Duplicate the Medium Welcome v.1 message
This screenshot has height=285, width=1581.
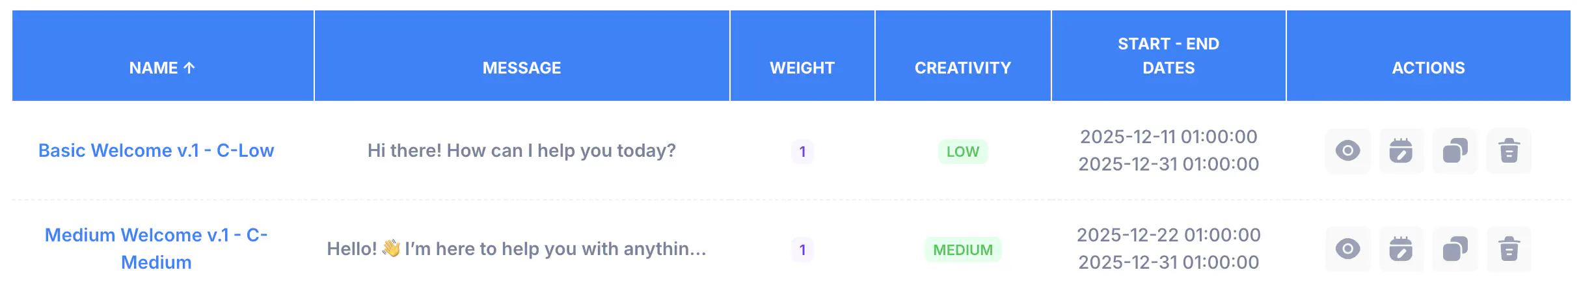point(1455,249)
